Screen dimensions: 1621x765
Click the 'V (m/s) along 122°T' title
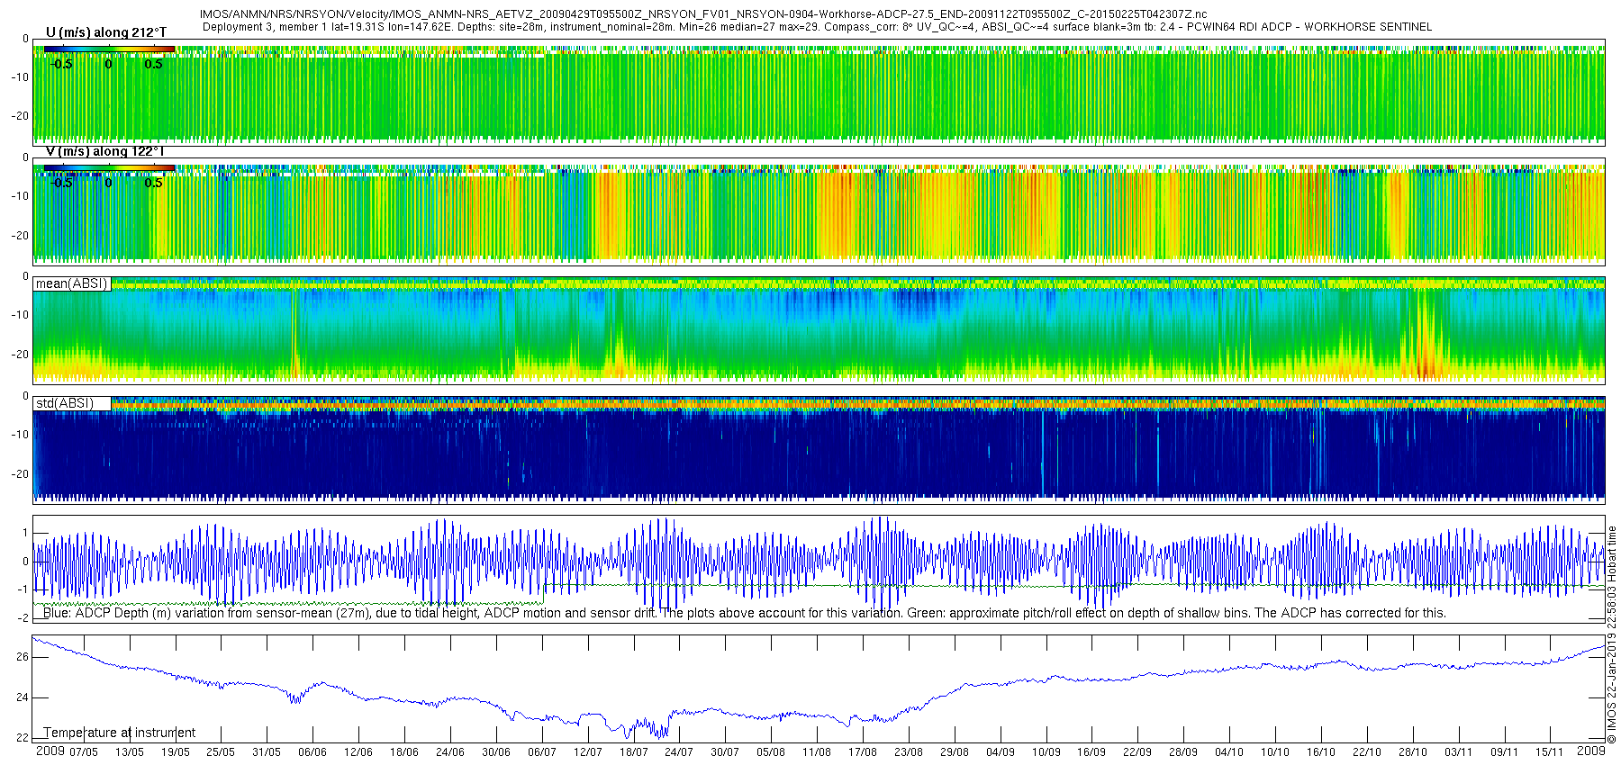[105, 151]
